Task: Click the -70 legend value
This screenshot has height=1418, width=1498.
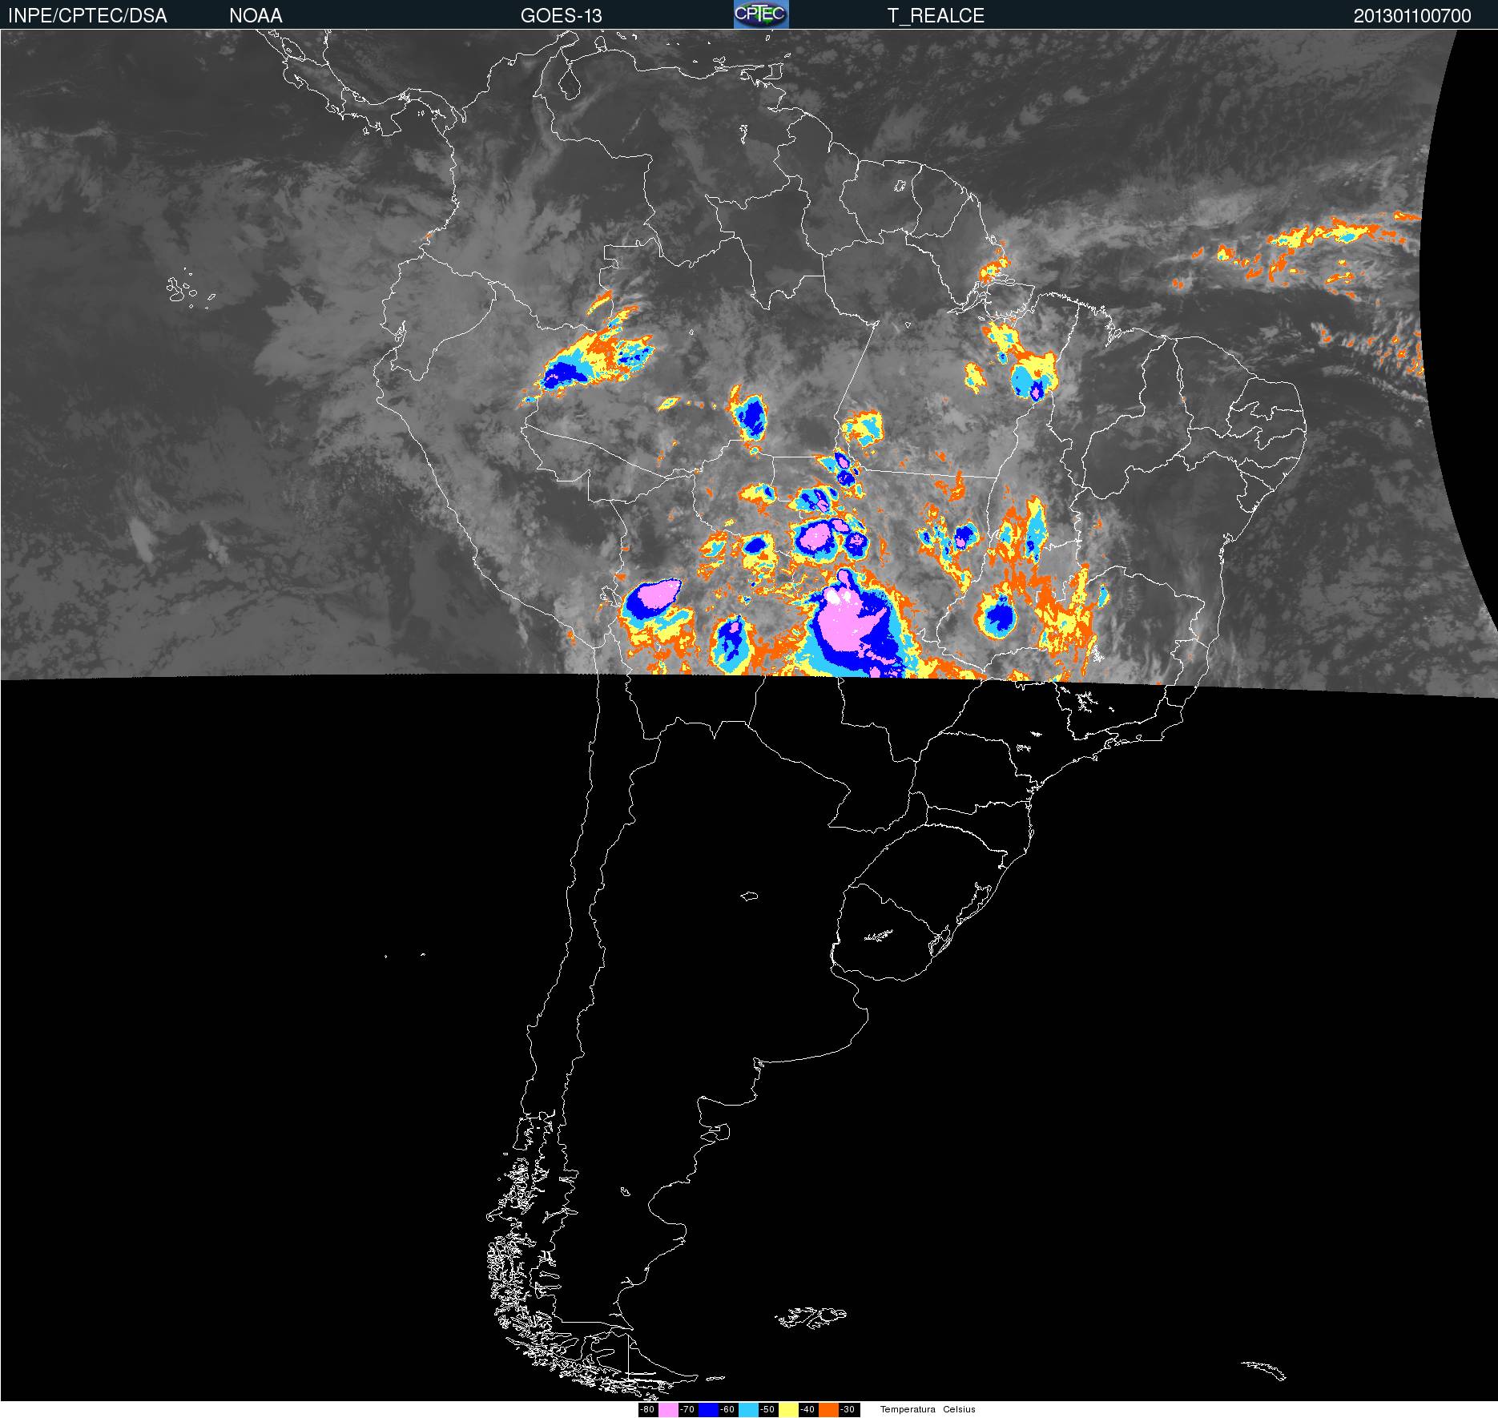Action: point(687,1410)
